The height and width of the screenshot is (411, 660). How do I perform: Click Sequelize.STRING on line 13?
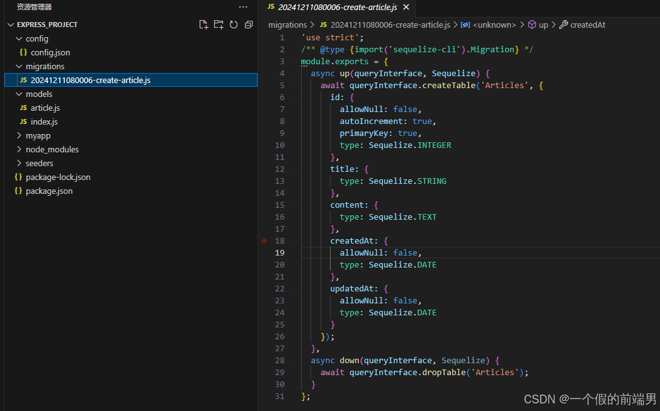(x=407, y=181)
